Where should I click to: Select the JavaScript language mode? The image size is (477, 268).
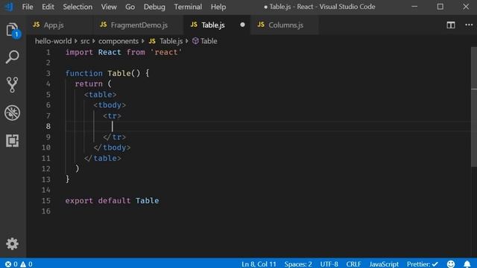(x=384, y=264)
